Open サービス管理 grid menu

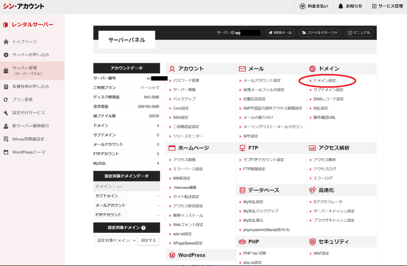pyautogui.click(x=374, y=6)
